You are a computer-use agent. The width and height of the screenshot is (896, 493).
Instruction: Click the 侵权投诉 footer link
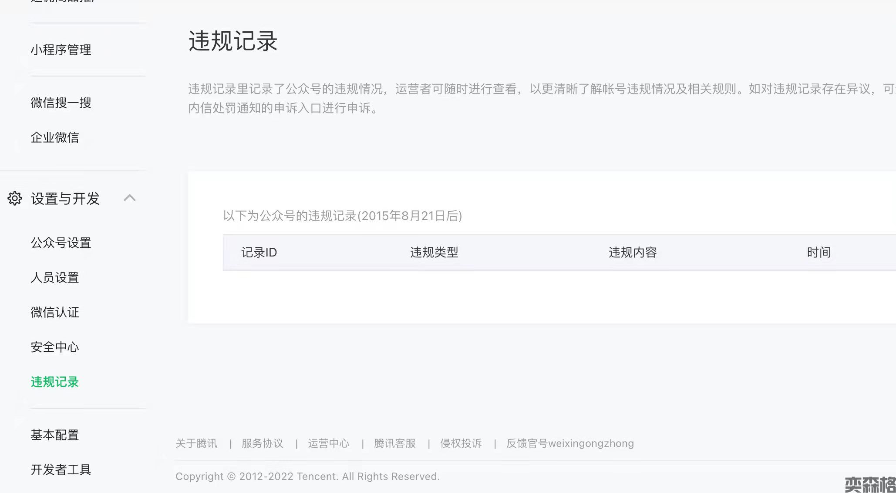pyautogui.click(x=461, y=443)
